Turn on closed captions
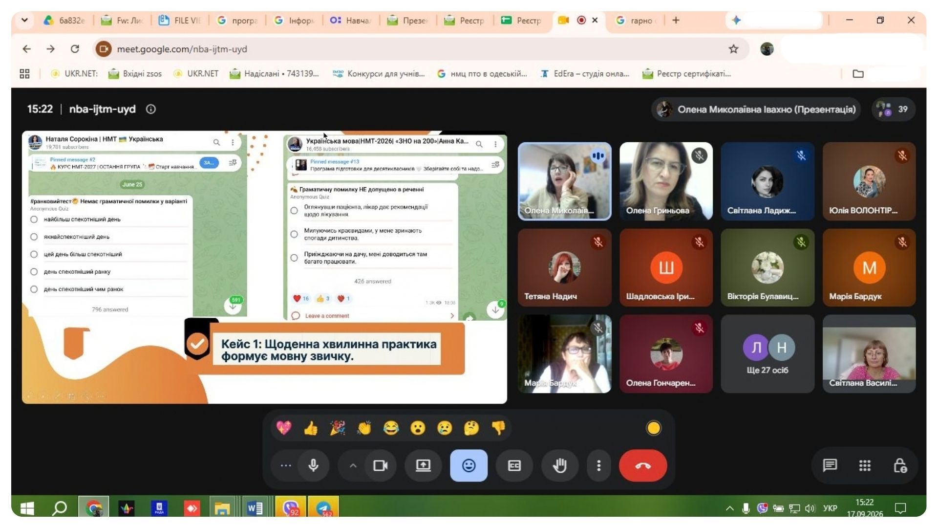This screenshot has height=528, width=938. [514, 465]
